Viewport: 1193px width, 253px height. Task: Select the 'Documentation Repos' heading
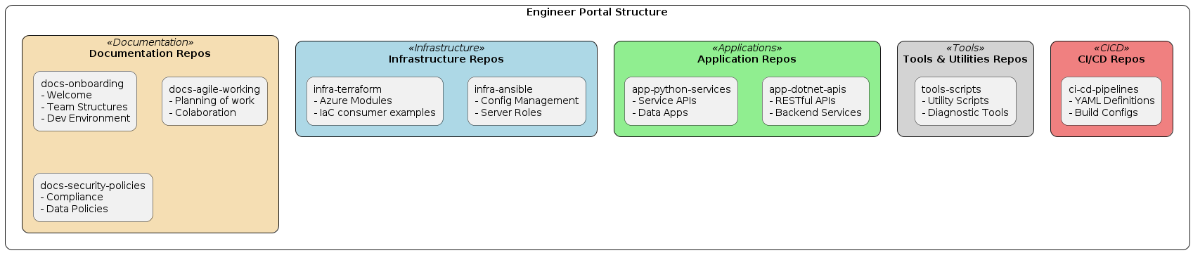pyautogui.click(x=150, y=53)
